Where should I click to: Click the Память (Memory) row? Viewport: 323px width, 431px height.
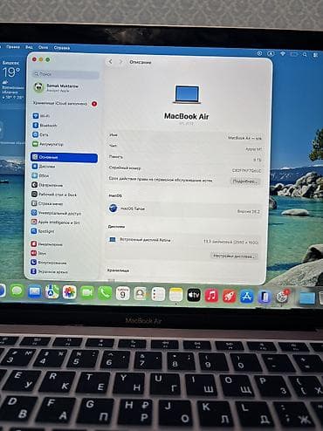click(x=185, y=158)
